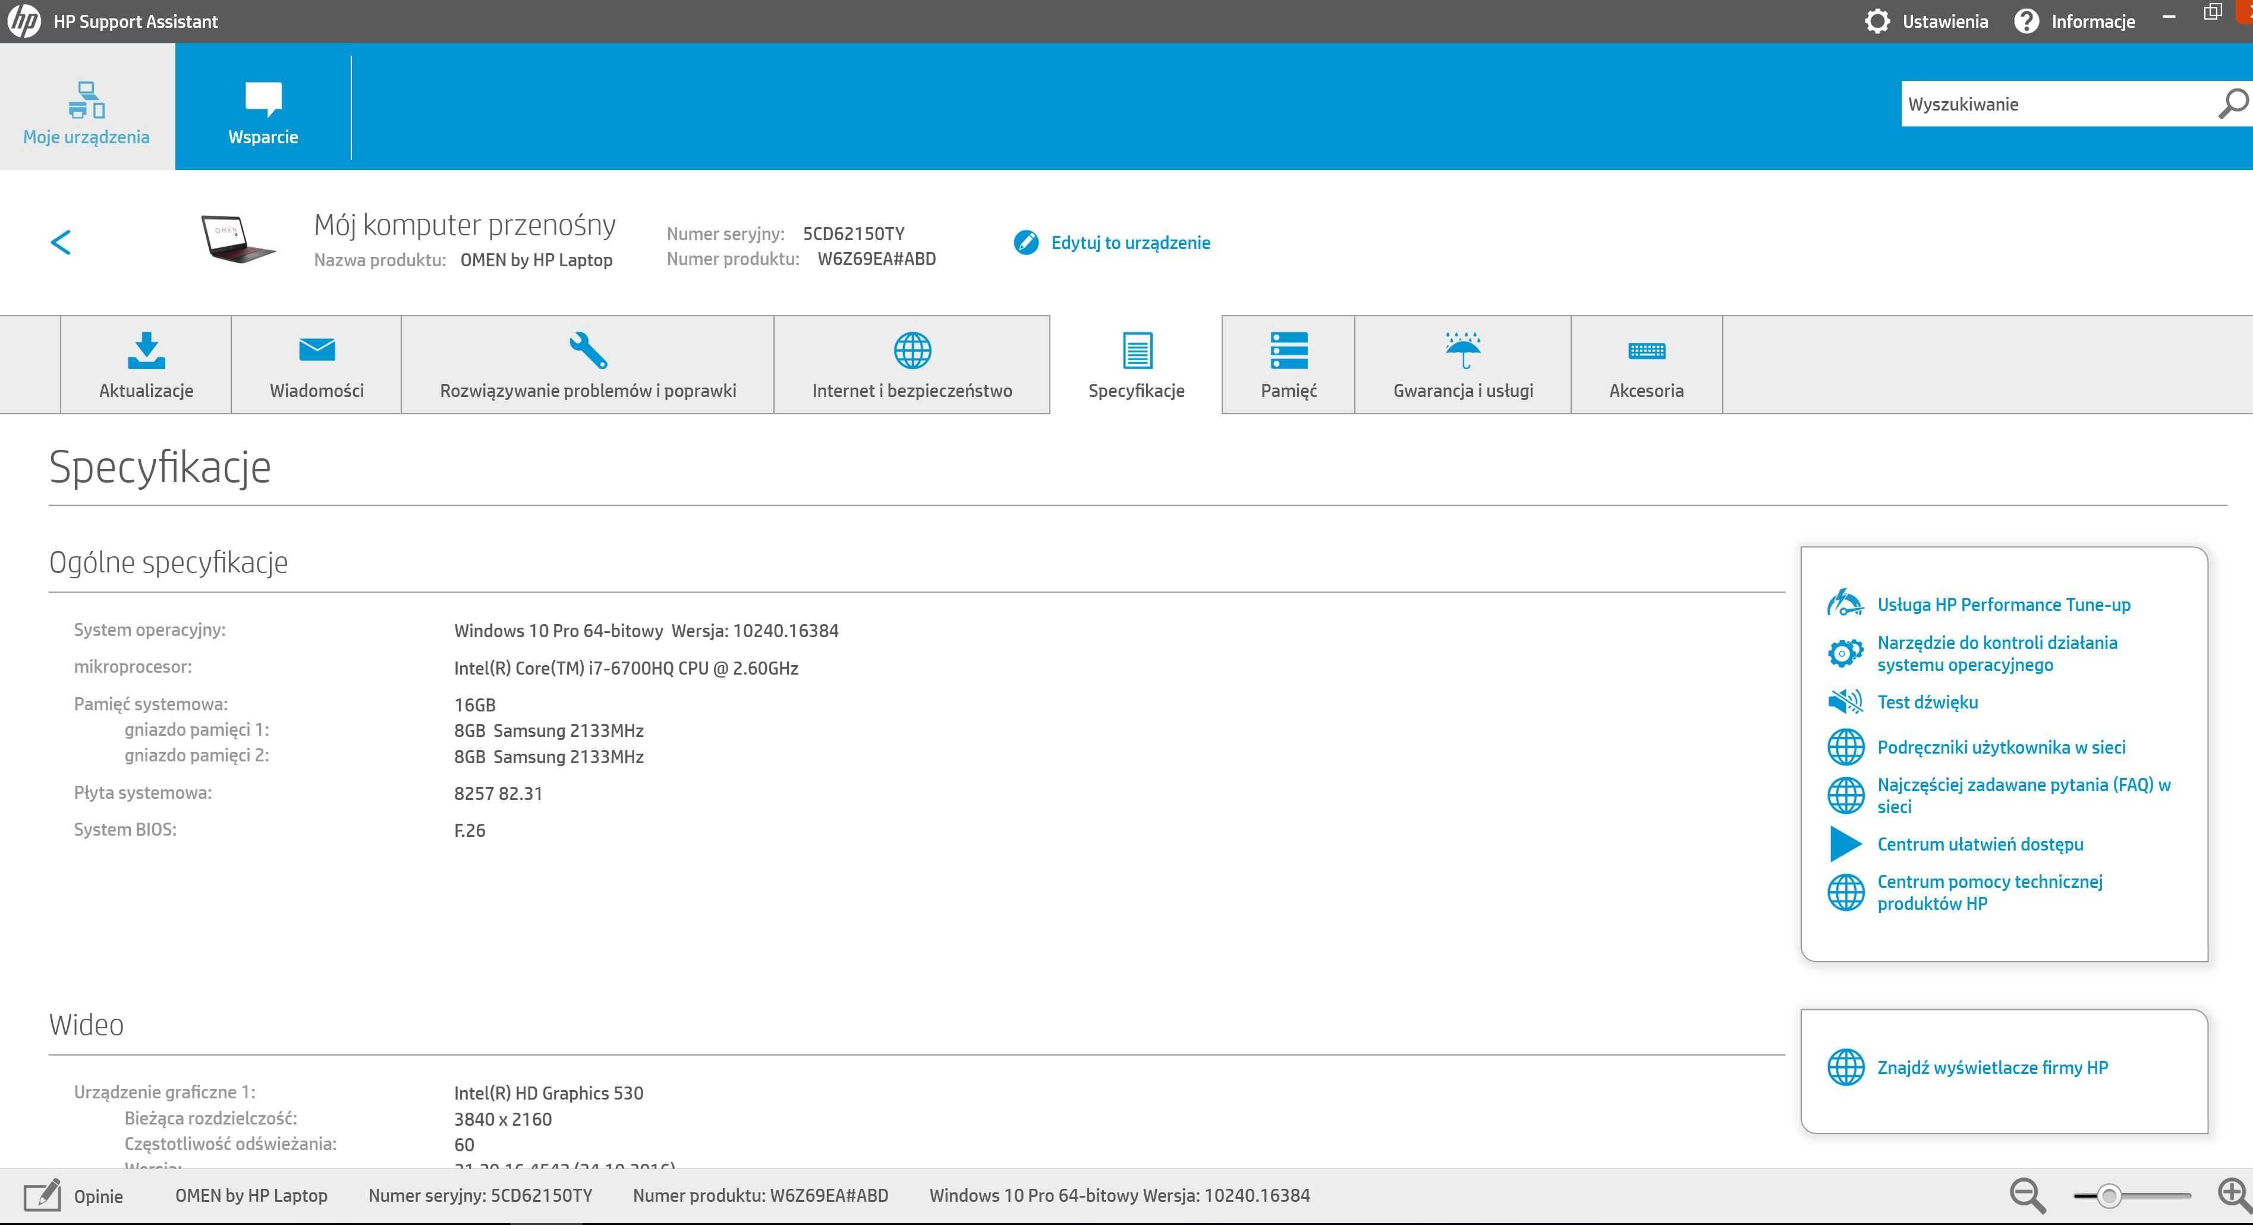The width and height of the screenshot is (2253, 1225).
Task: Open Najczęściej zadawane pytania (FAQ) link
Action: (x=2024, y=796)
